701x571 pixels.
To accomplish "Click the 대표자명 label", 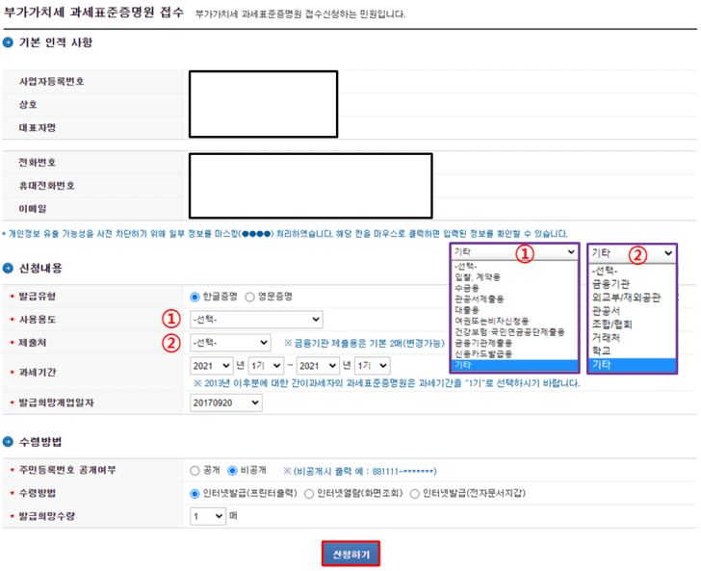I will [38, 128].
